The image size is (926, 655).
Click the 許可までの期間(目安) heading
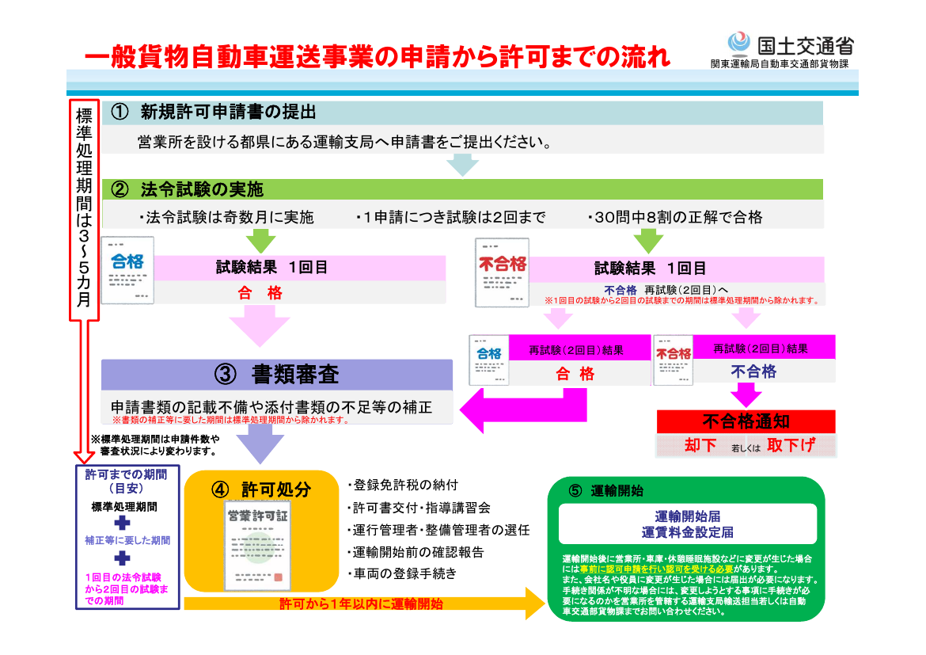click(x=126, y=482)
